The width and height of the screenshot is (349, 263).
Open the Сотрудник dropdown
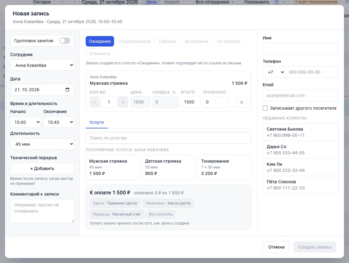coord(42,65)
